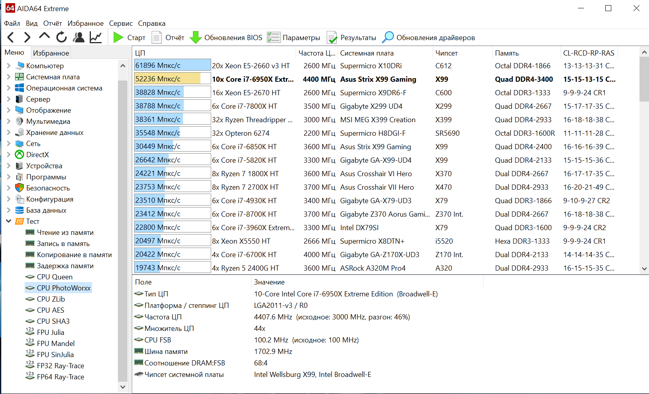The width and height of the screenshot is (649, 394).
Task: Sort by the ЦП column header
Action: pyautogui.click(x=214, y=53)
